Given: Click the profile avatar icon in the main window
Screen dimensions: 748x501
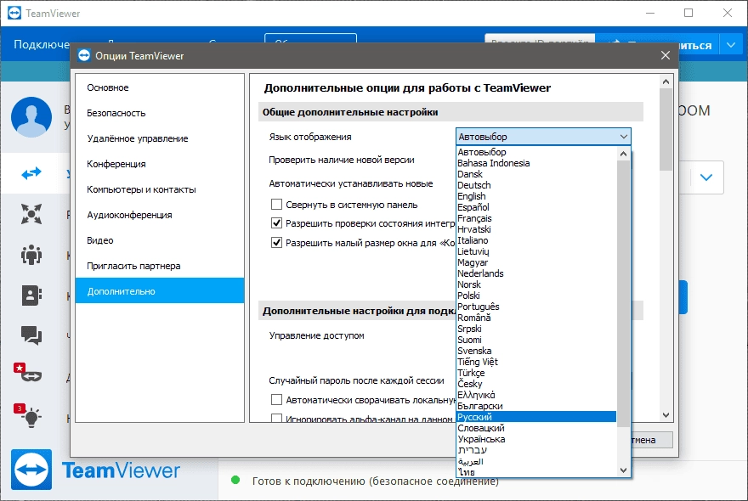Looking at the screenshot, I should click(x=31, y=117).
